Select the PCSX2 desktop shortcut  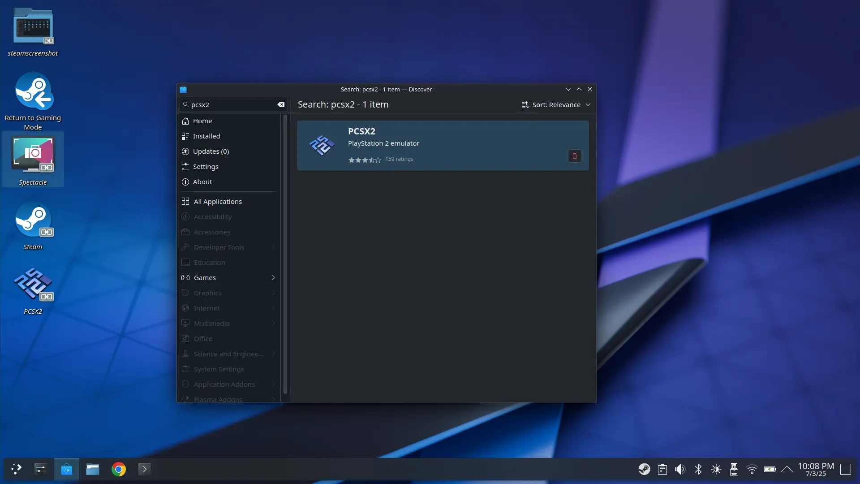(33, 290)
